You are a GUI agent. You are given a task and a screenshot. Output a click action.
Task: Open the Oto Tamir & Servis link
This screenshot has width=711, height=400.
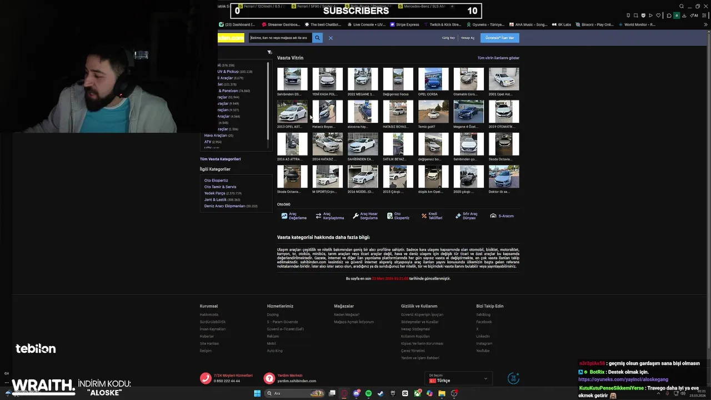(220, 187)
